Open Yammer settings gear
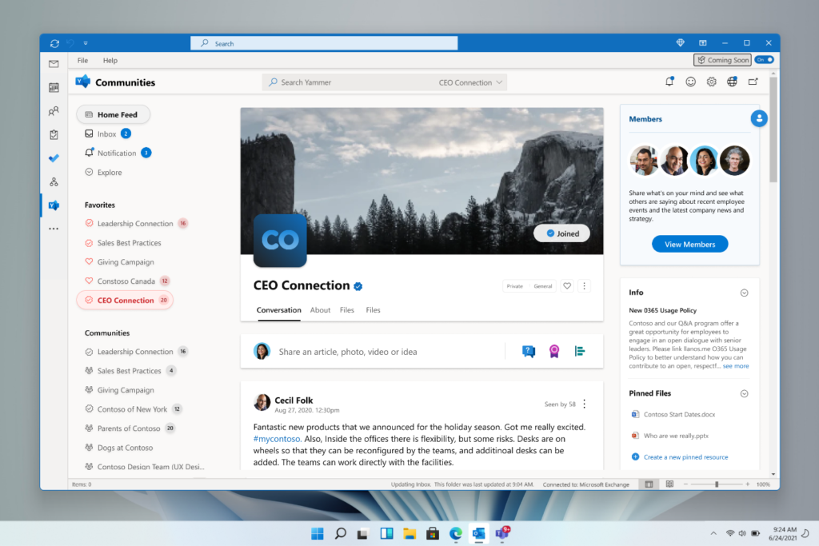 711,81
